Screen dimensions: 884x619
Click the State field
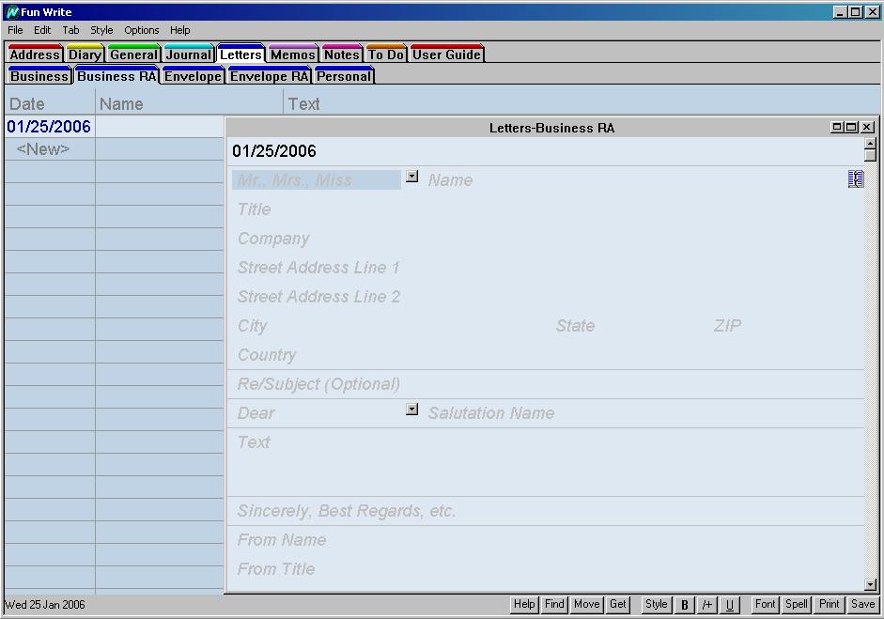pos(630,326)
